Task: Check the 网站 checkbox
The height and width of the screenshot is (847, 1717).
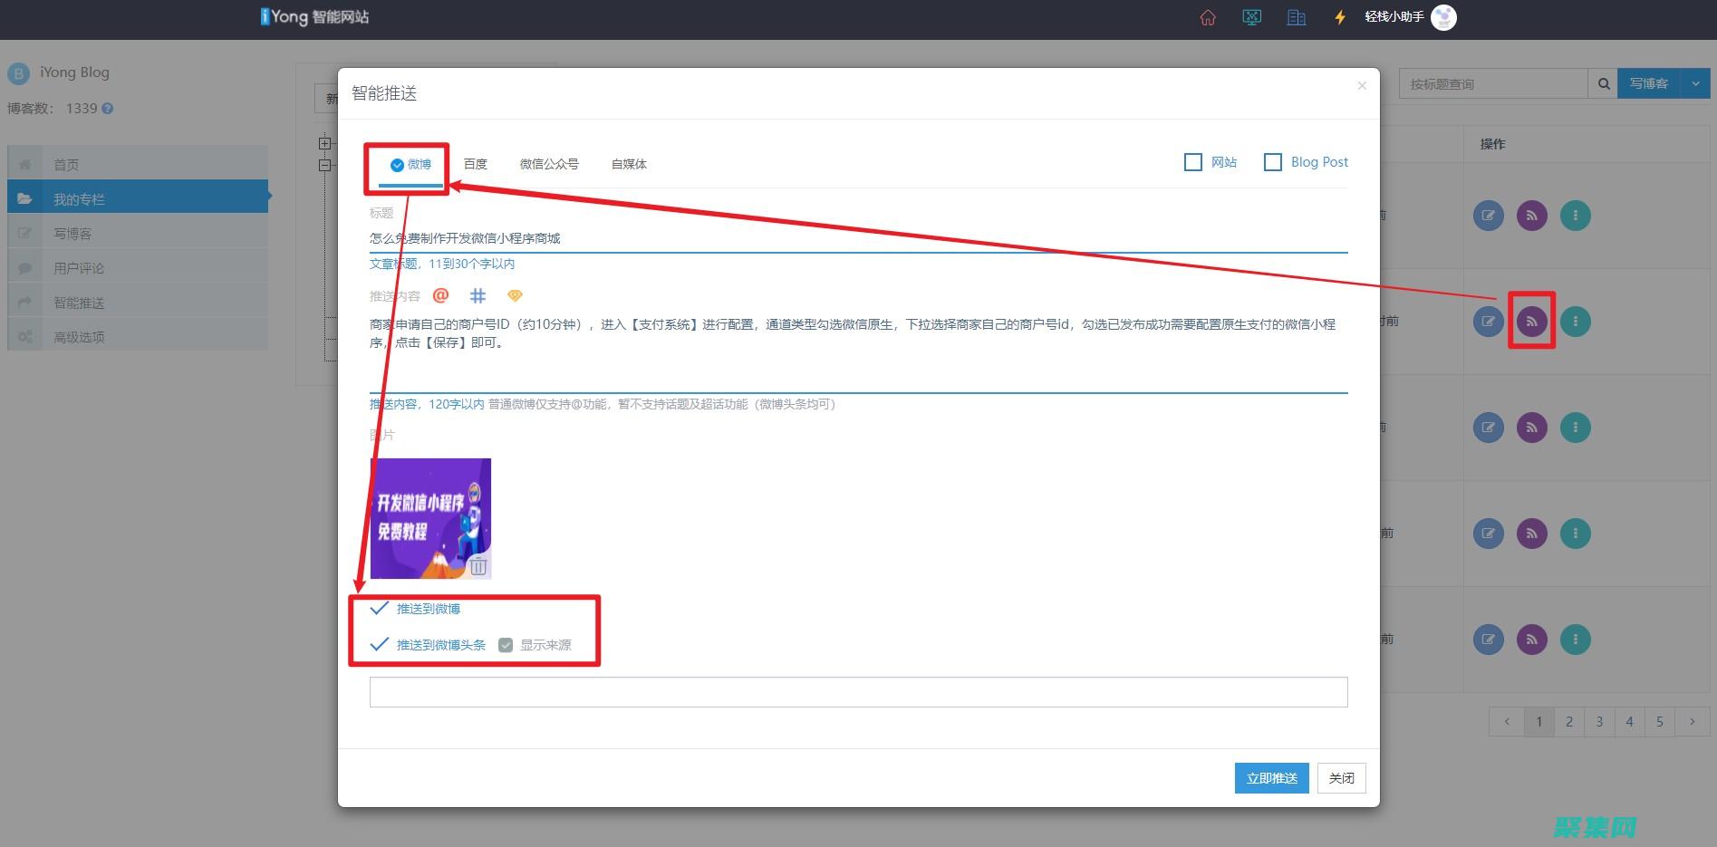Action: pos(1193,162)
